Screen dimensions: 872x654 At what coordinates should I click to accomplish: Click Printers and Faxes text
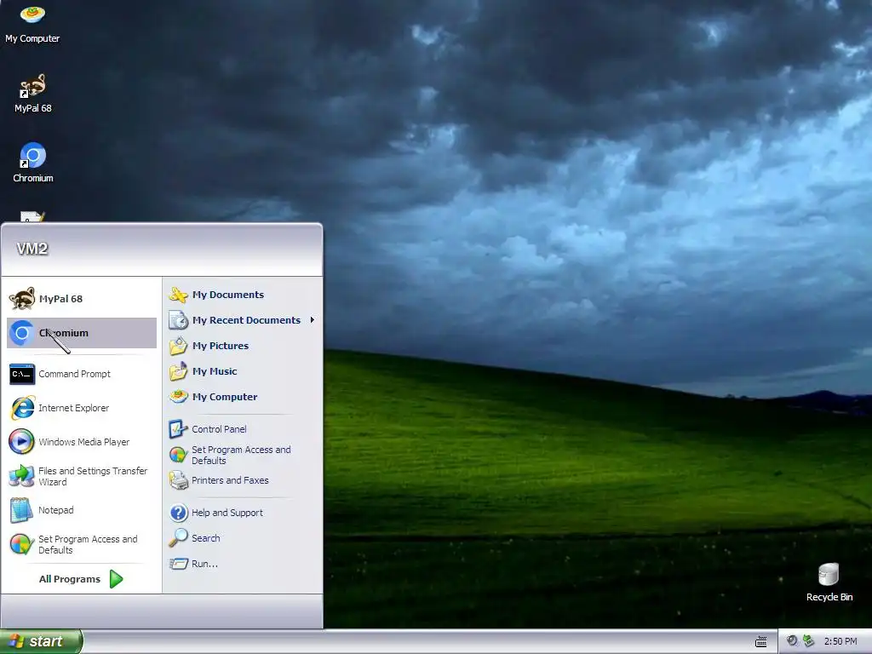230,480
